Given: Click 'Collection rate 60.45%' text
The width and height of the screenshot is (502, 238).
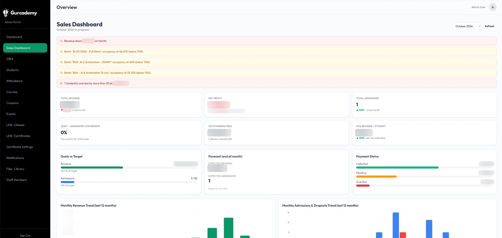Looking at the screenshot, I should pyautogui.click(x=220, y=139).
